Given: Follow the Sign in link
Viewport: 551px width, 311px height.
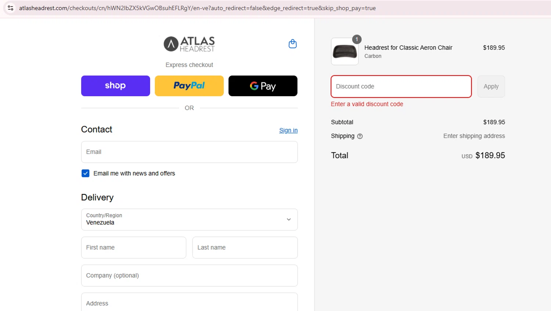Looking at the screenshot, I should pyautogui.click(x=288, y=130).
